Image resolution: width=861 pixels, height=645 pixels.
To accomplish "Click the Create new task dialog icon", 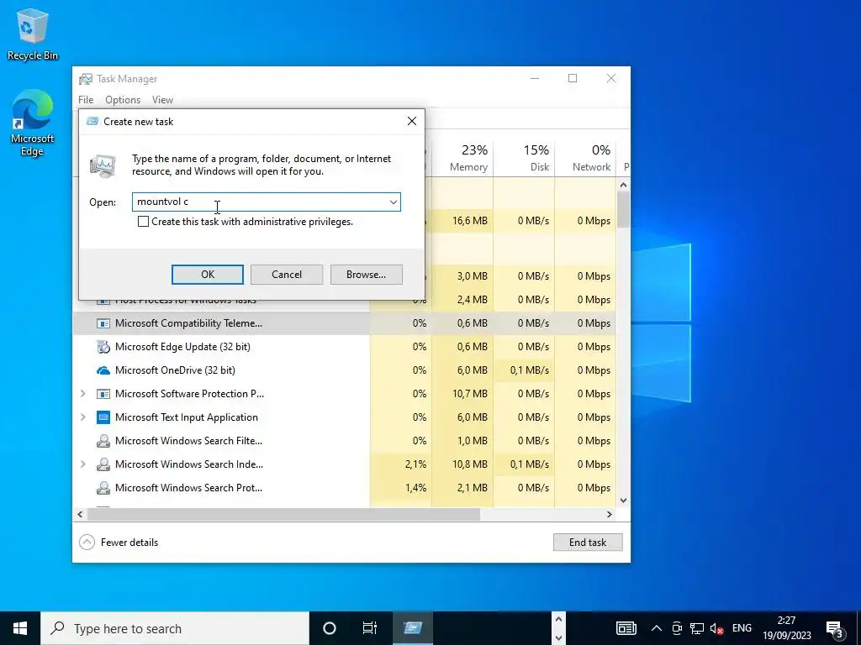I will click(x=92, y=121).
